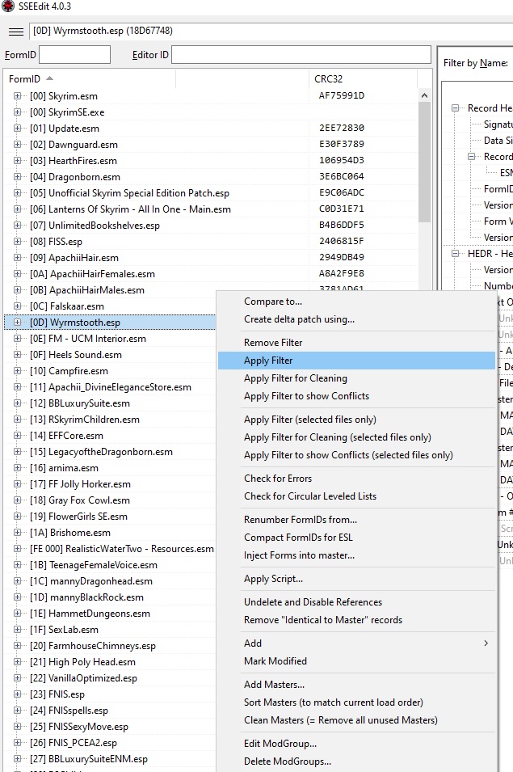Select [08] FISS.esp row
This screenshot has height=772, width=513.
pos(56,242)
